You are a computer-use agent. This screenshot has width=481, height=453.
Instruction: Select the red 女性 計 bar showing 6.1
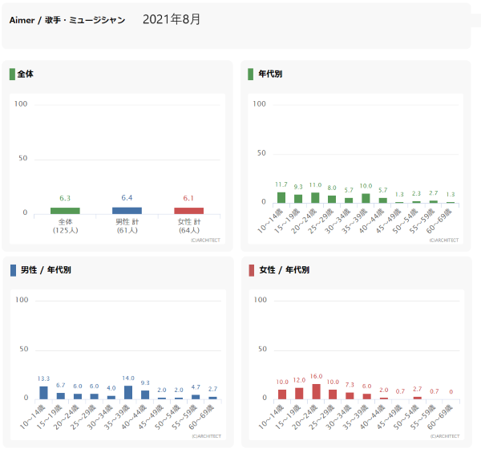tap(188, 210)
